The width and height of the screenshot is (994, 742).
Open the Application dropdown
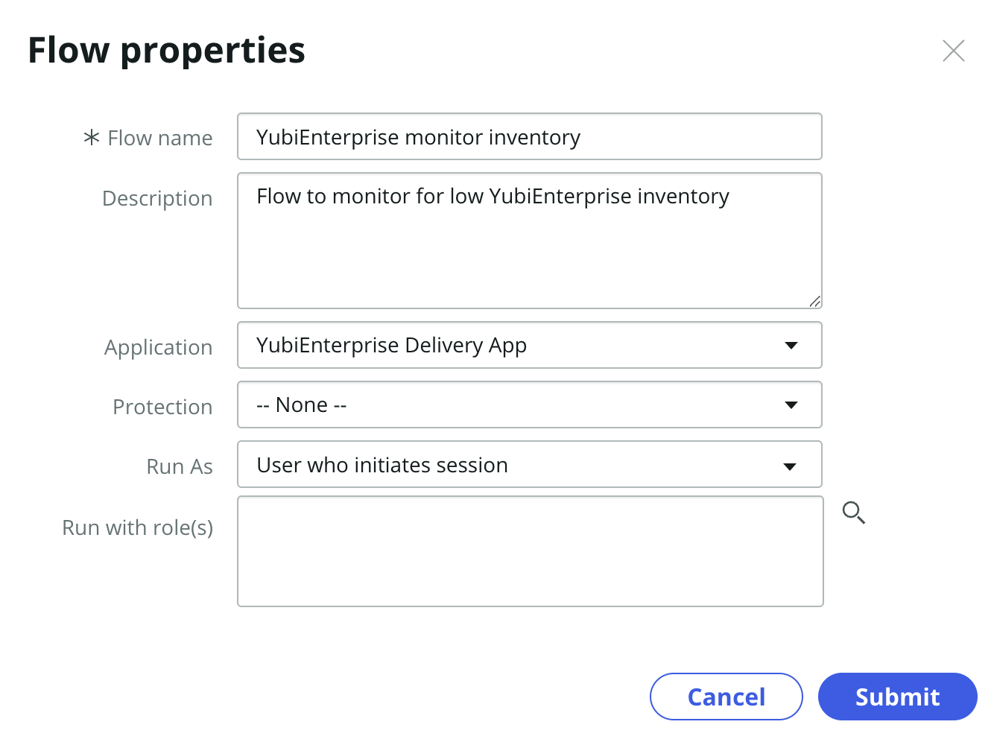coord(530,345)
